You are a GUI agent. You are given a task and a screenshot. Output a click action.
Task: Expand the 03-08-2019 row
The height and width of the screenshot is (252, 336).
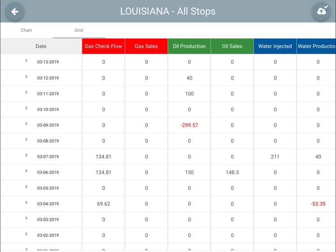(x=26, y=139)
